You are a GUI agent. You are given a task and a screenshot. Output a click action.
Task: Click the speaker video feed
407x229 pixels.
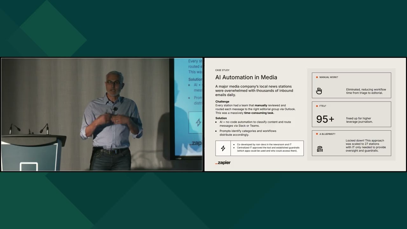(102, 114)
